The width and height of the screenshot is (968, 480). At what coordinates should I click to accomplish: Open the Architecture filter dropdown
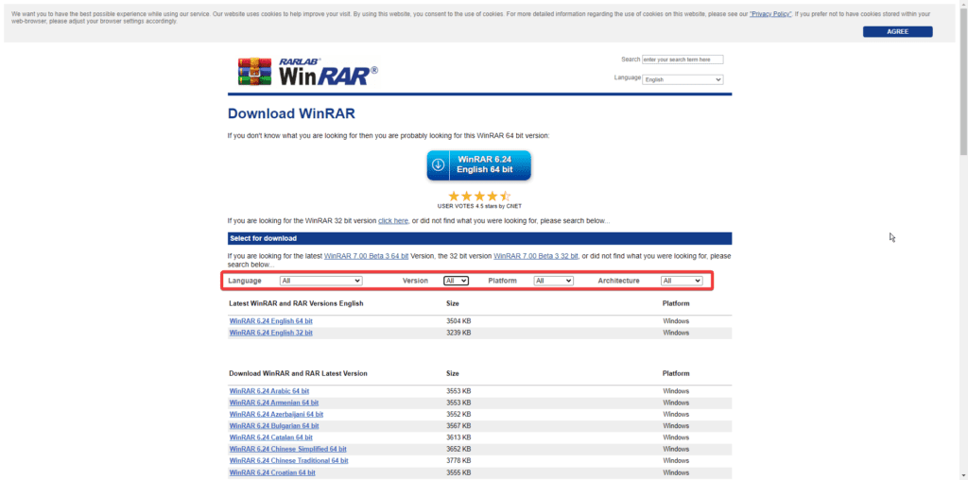tap(682, 281)
